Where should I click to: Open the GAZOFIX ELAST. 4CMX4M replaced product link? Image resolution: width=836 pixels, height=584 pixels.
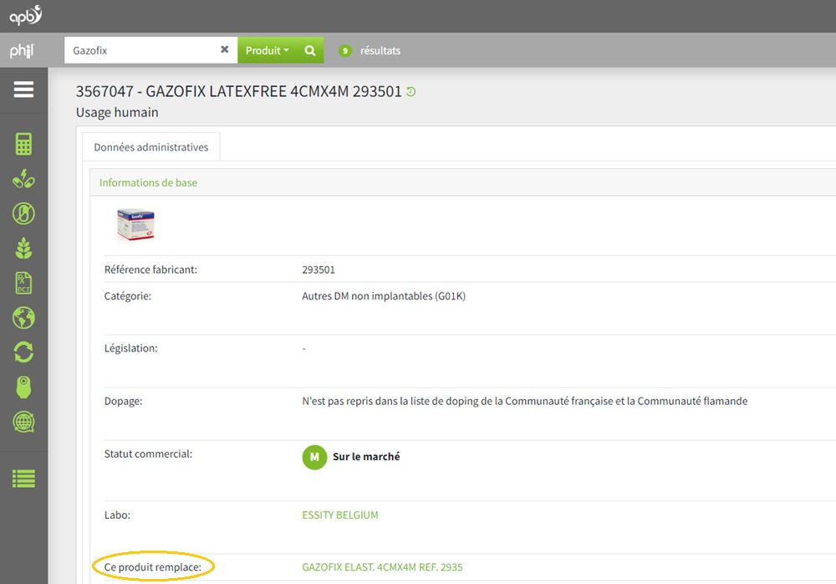[381, 567]
